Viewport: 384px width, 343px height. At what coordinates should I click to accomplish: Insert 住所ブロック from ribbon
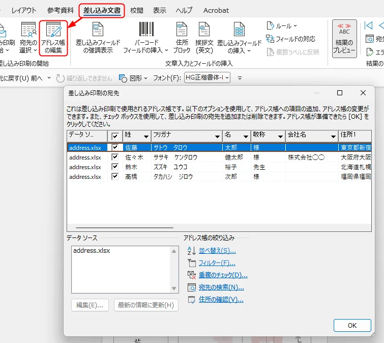182,38
